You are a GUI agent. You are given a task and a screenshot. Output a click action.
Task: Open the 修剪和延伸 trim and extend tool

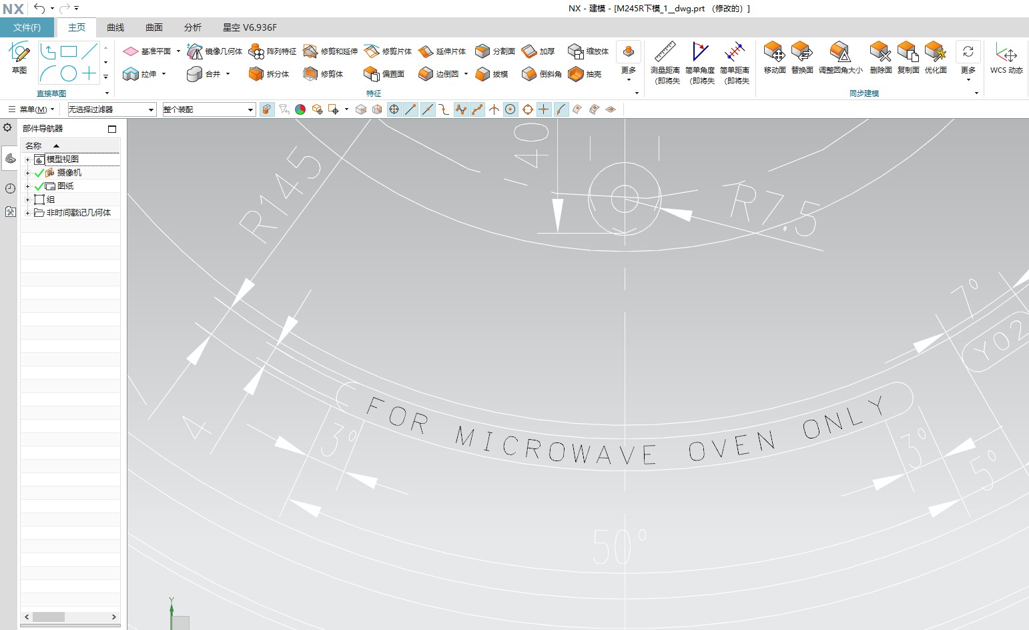[330, 51]
